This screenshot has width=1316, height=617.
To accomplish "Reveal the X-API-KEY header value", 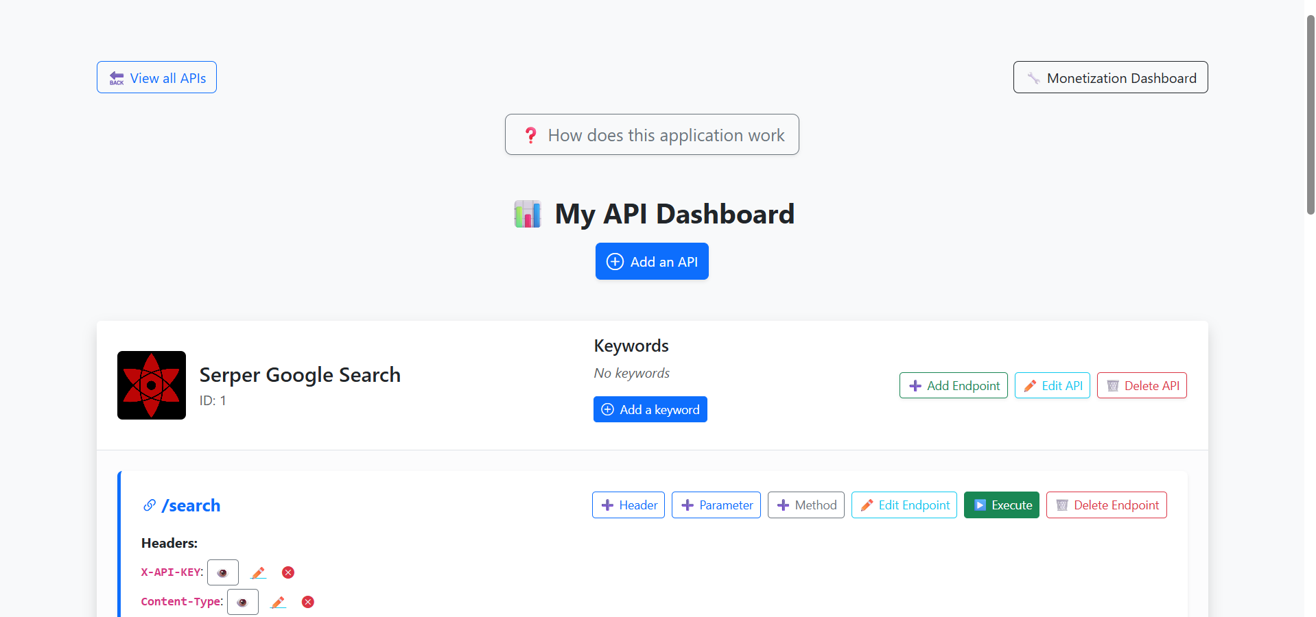I will click(x=223, y=572).
